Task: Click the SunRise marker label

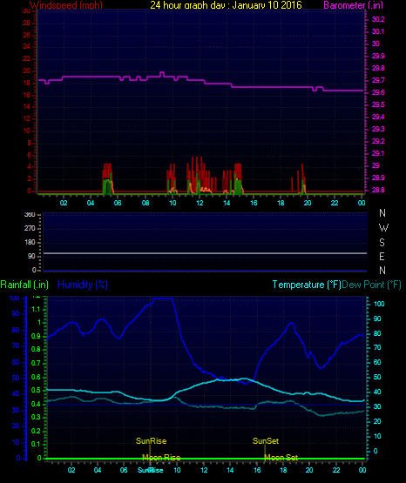Action: point(151,441)
